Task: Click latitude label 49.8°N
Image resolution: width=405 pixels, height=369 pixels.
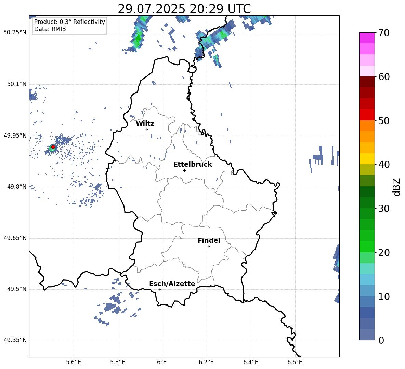Action: coord(17,187)
